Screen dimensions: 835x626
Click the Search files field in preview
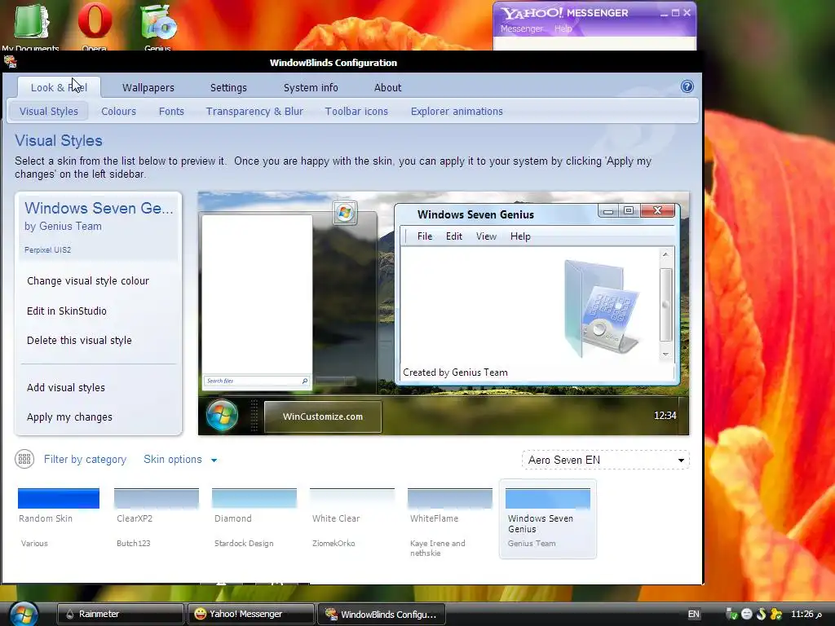tap(257, 381)
